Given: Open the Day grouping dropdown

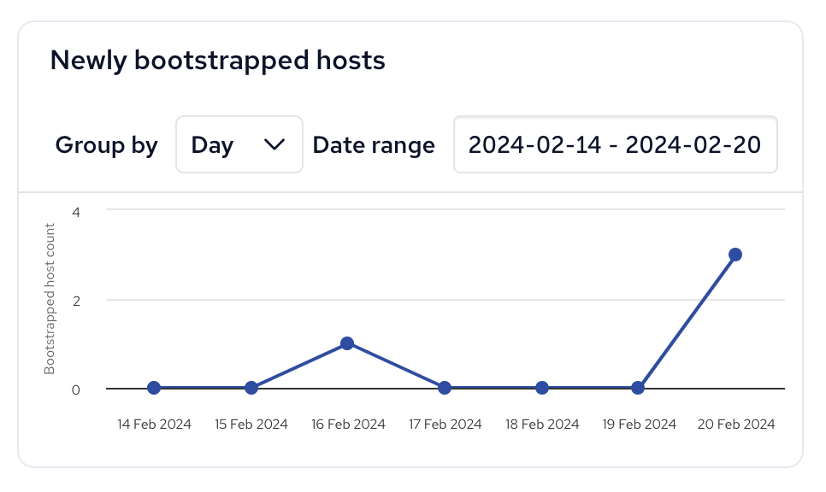Looking at the screenshot, I should [x=239, y=144].
